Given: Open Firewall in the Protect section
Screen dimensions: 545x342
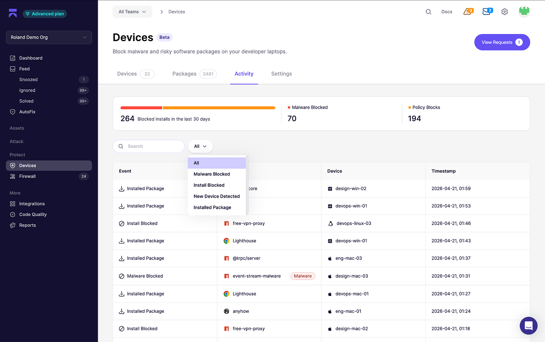Looking at the screenshot, I should tap(28, 176).
